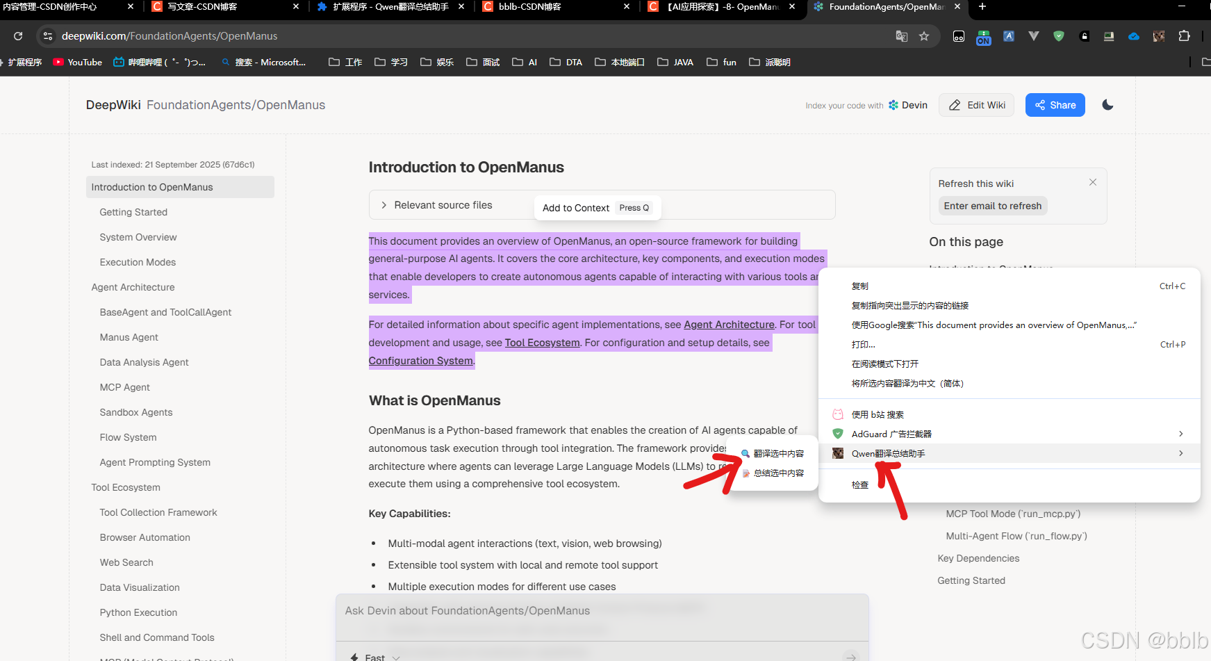
Task: Open the Extensions puzzle-piece menu
Action: [1185, 36]
